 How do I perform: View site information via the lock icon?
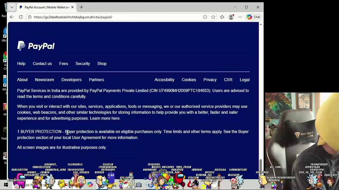(x=30, y=17)
